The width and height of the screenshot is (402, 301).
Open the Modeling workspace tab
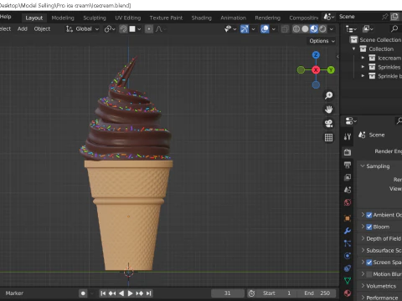click(63, 18)
